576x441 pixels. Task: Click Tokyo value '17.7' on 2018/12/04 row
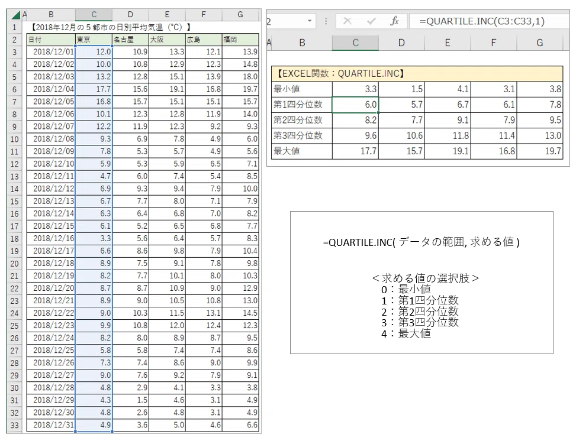94,89
